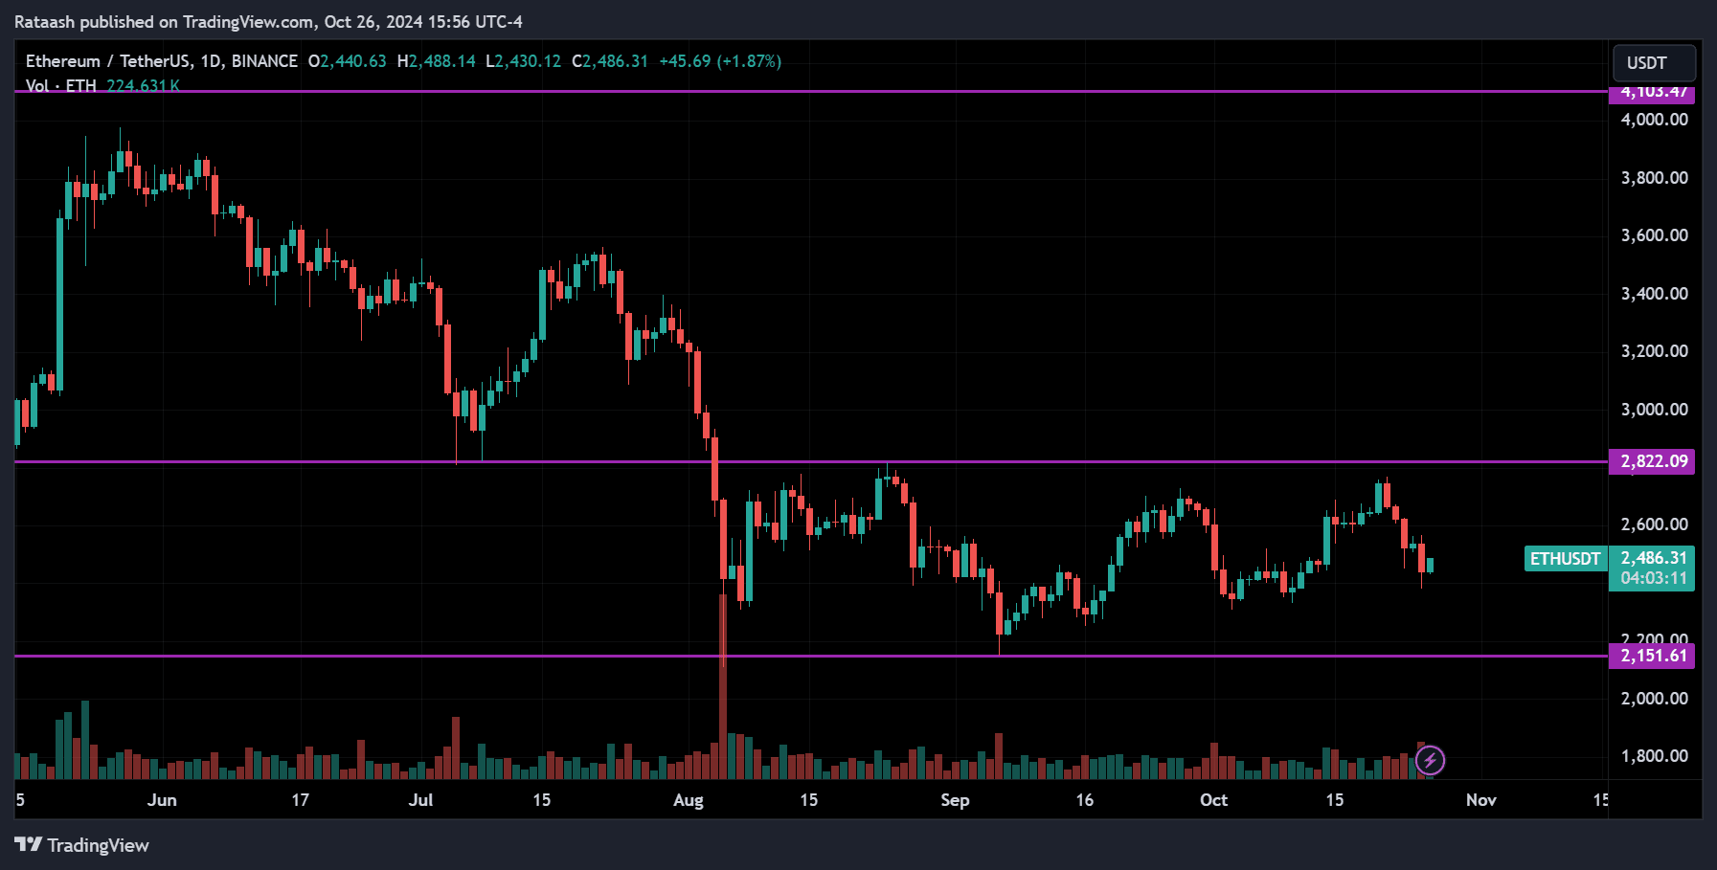
Task: Select the 2,822.09 purple price label
Action: 1653,461
